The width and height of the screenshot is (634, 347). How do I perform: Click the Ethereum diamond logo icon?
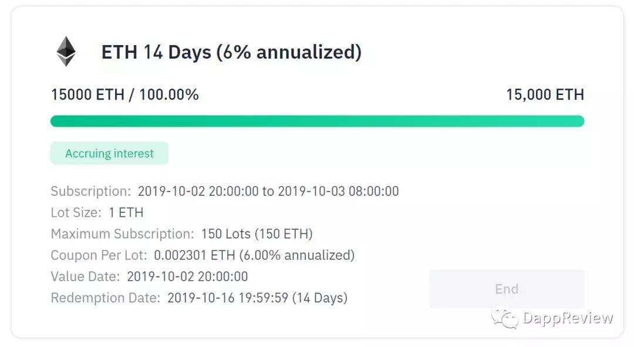click(x=66, y=52)
